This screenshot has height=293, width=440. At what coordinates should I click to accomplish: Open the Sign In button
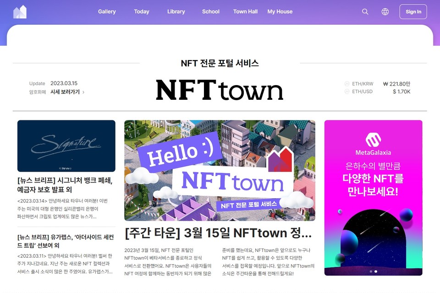tap(413, 11)
